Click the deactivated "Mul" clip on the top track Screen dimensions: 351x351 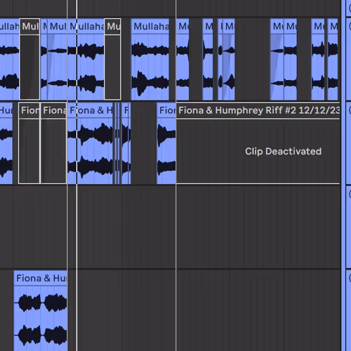29,59
